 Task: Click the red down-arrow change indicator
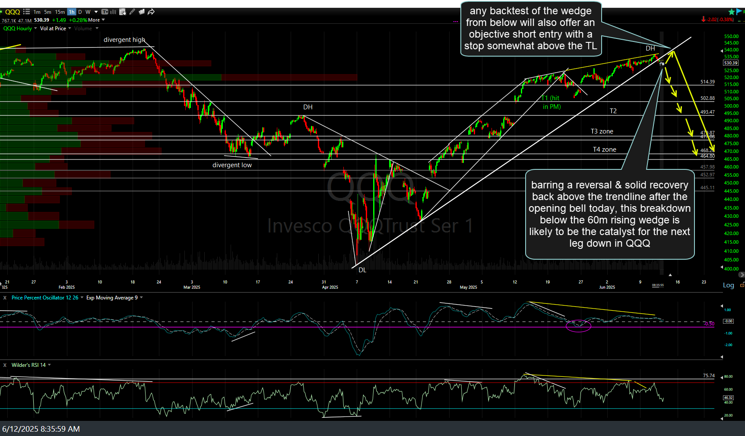(704, 19)
